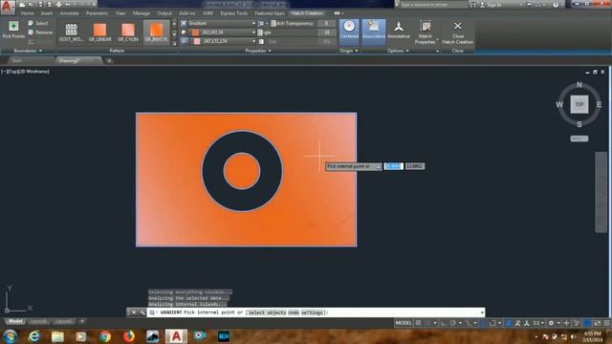Click the Hatch Transparency value field
The width and height of the screenshot is (612, 344).
[327, 23]
